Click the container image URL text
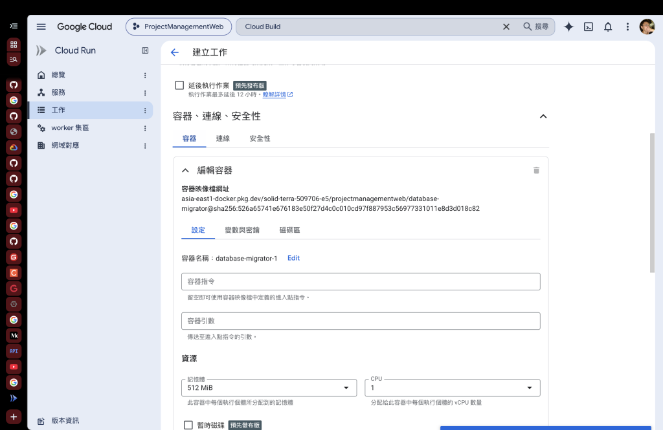 pyautogui.click(x=330, y=204)
